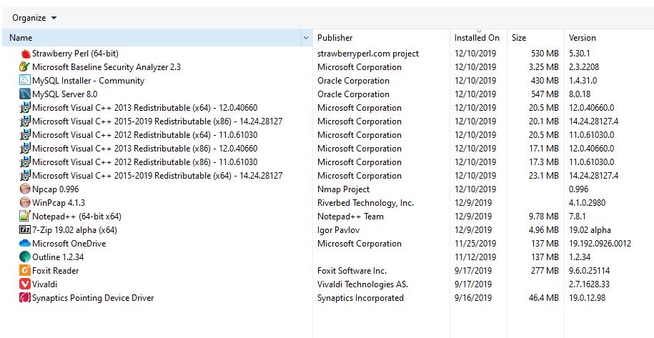The image size is (654, 338).
Task: Select Synaptics Pointing Device Driver row
Action: coord(93,298)
